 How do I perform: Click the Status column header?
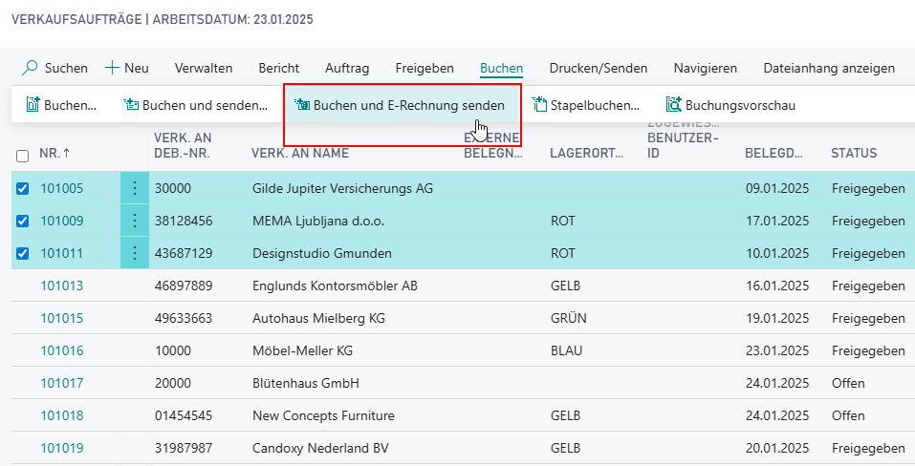853,153
